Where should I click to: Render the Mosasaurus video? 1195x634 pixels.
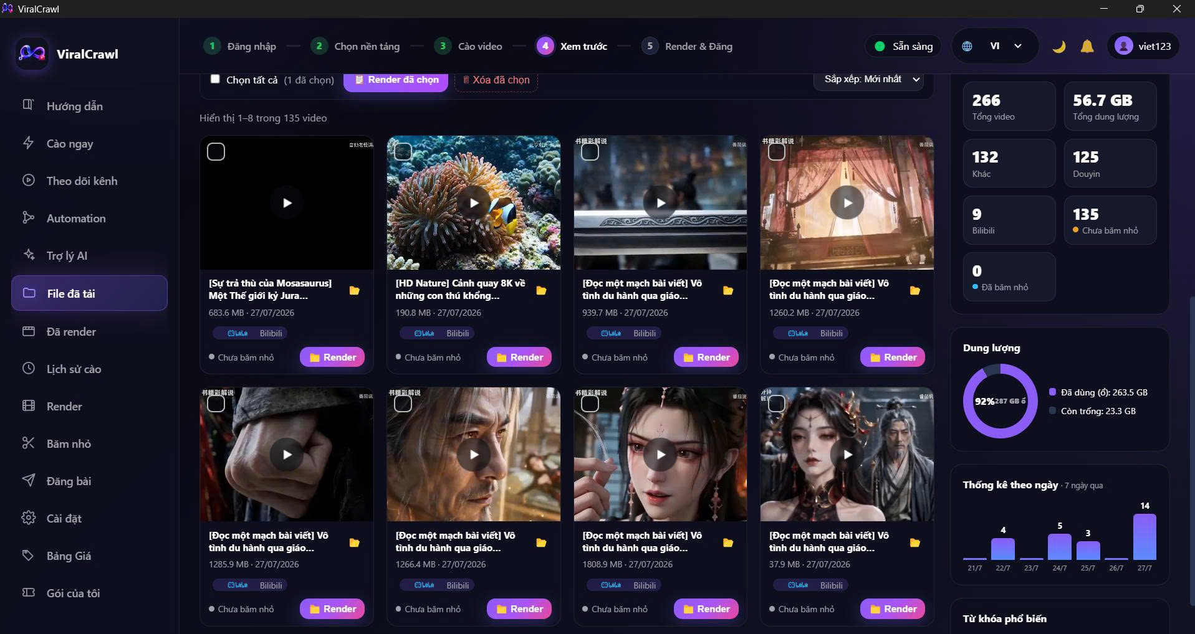[332, 357]
